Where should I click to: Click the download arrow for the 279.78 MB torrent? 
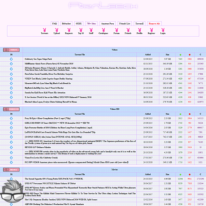click(11, 102)
